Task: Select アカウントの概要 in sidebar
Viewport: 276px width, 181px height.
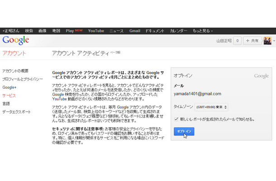Action: [15, 71]
